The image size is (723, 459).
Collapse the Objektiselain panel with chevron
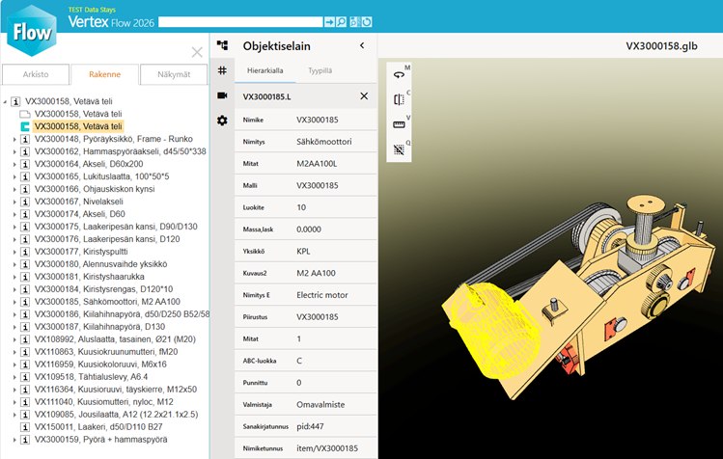click(362, 45)
